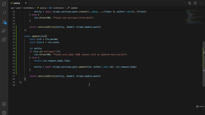Open the Search view in activity bar
Screen dimensions: 205x115
pos(4,13)
